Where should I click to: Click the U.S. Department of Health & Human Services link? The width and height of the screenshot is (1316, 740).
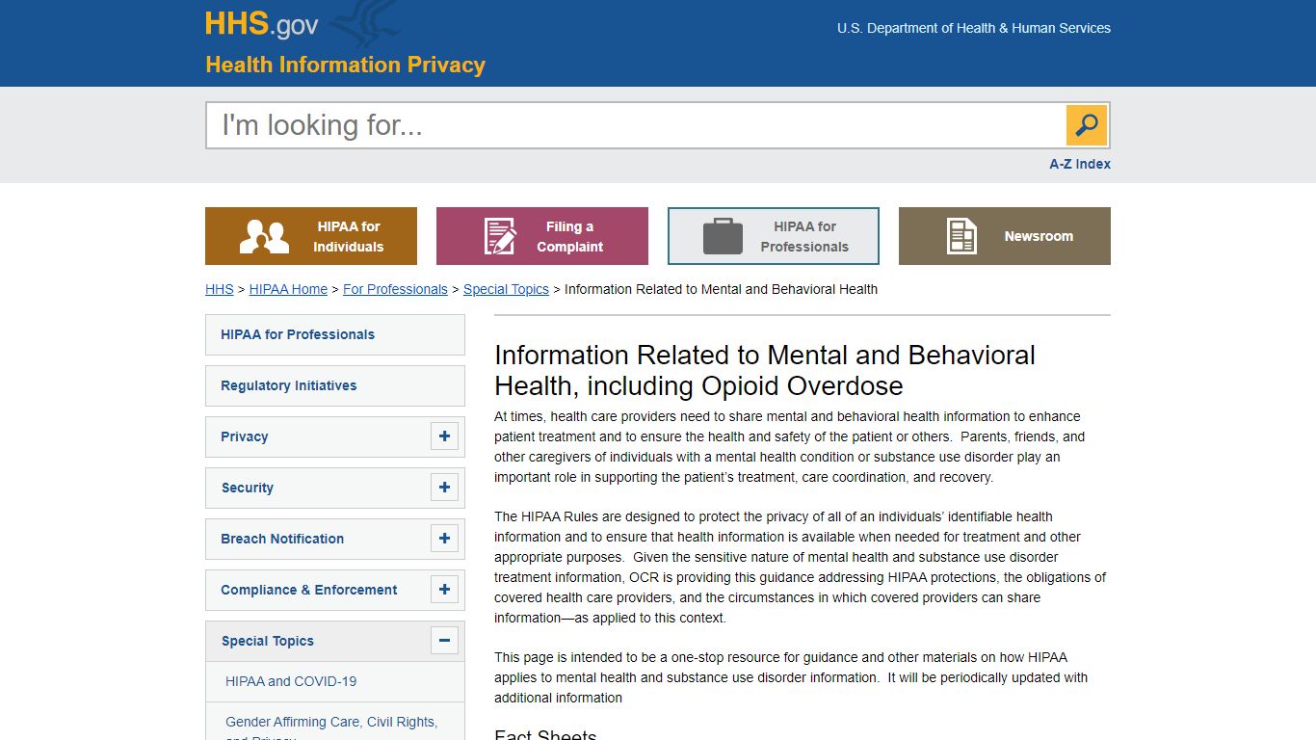click(974, 28)
